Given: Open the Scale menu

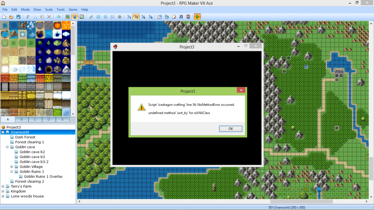Looking at the screenshot, I should (49, 10).
